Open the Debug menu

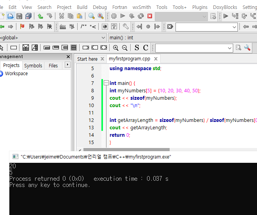click(100, 7)
